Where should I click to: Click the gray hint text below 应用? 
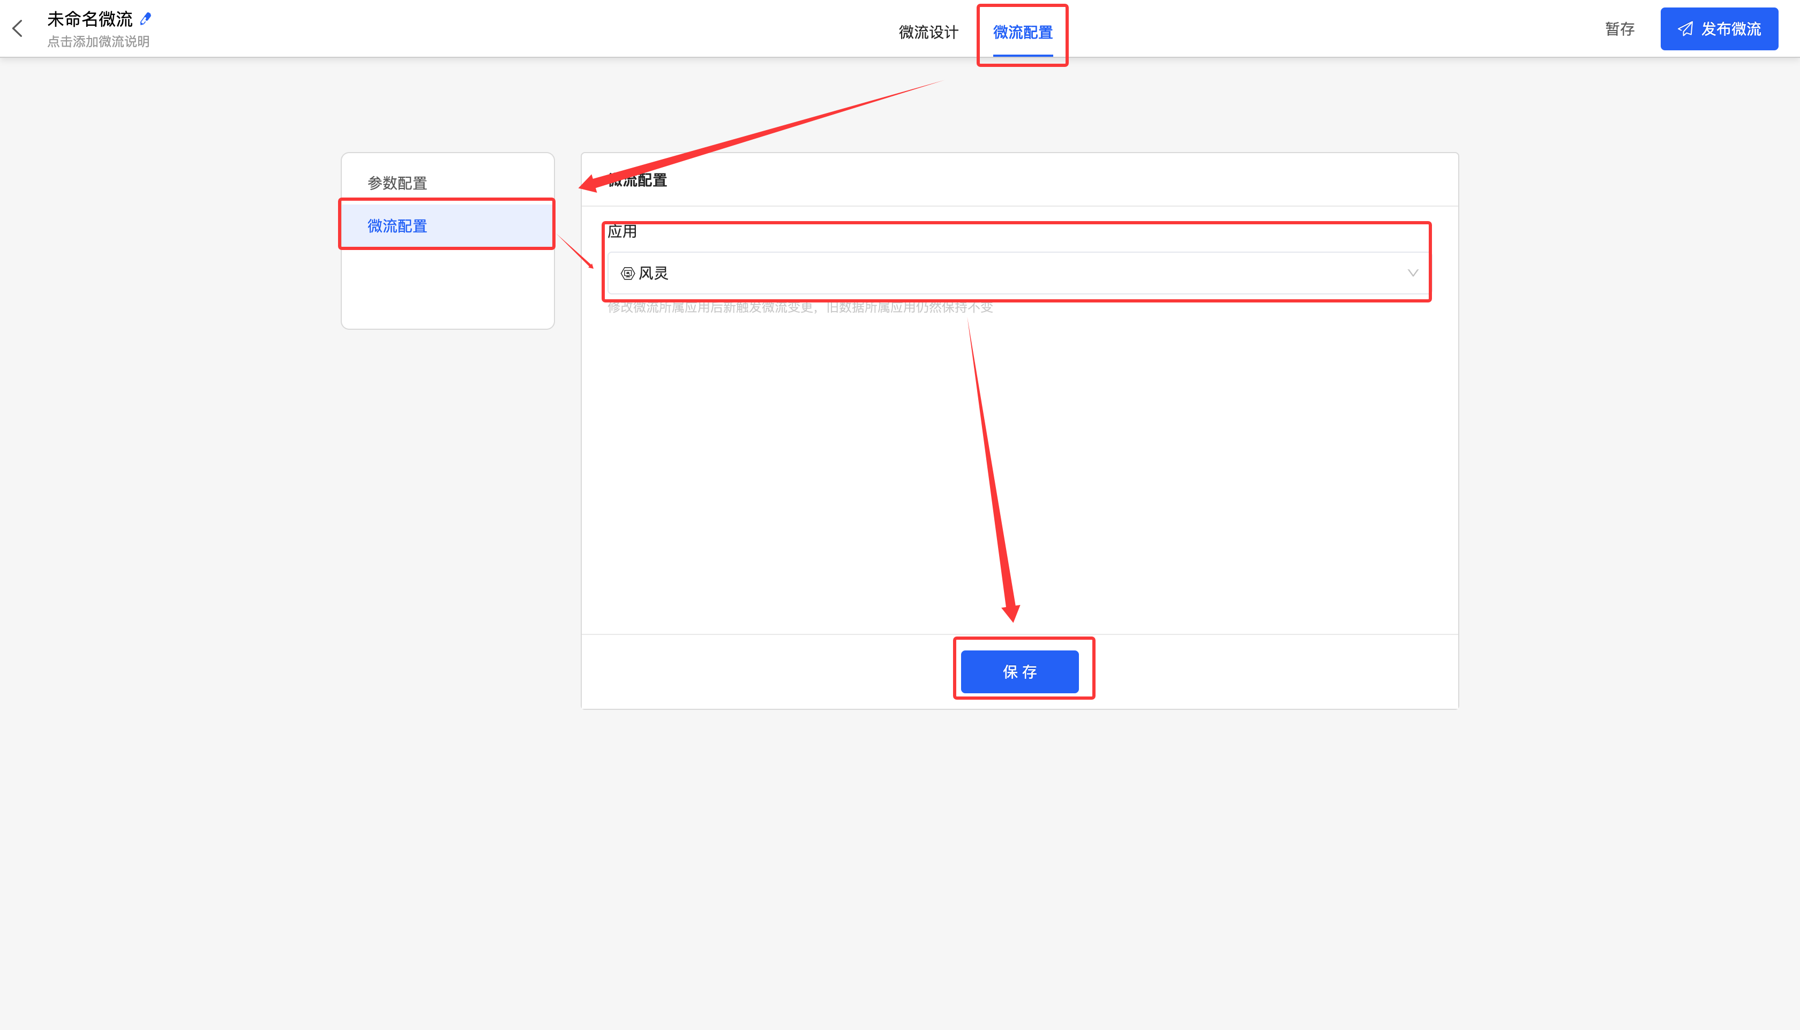(x=800, y=307)
